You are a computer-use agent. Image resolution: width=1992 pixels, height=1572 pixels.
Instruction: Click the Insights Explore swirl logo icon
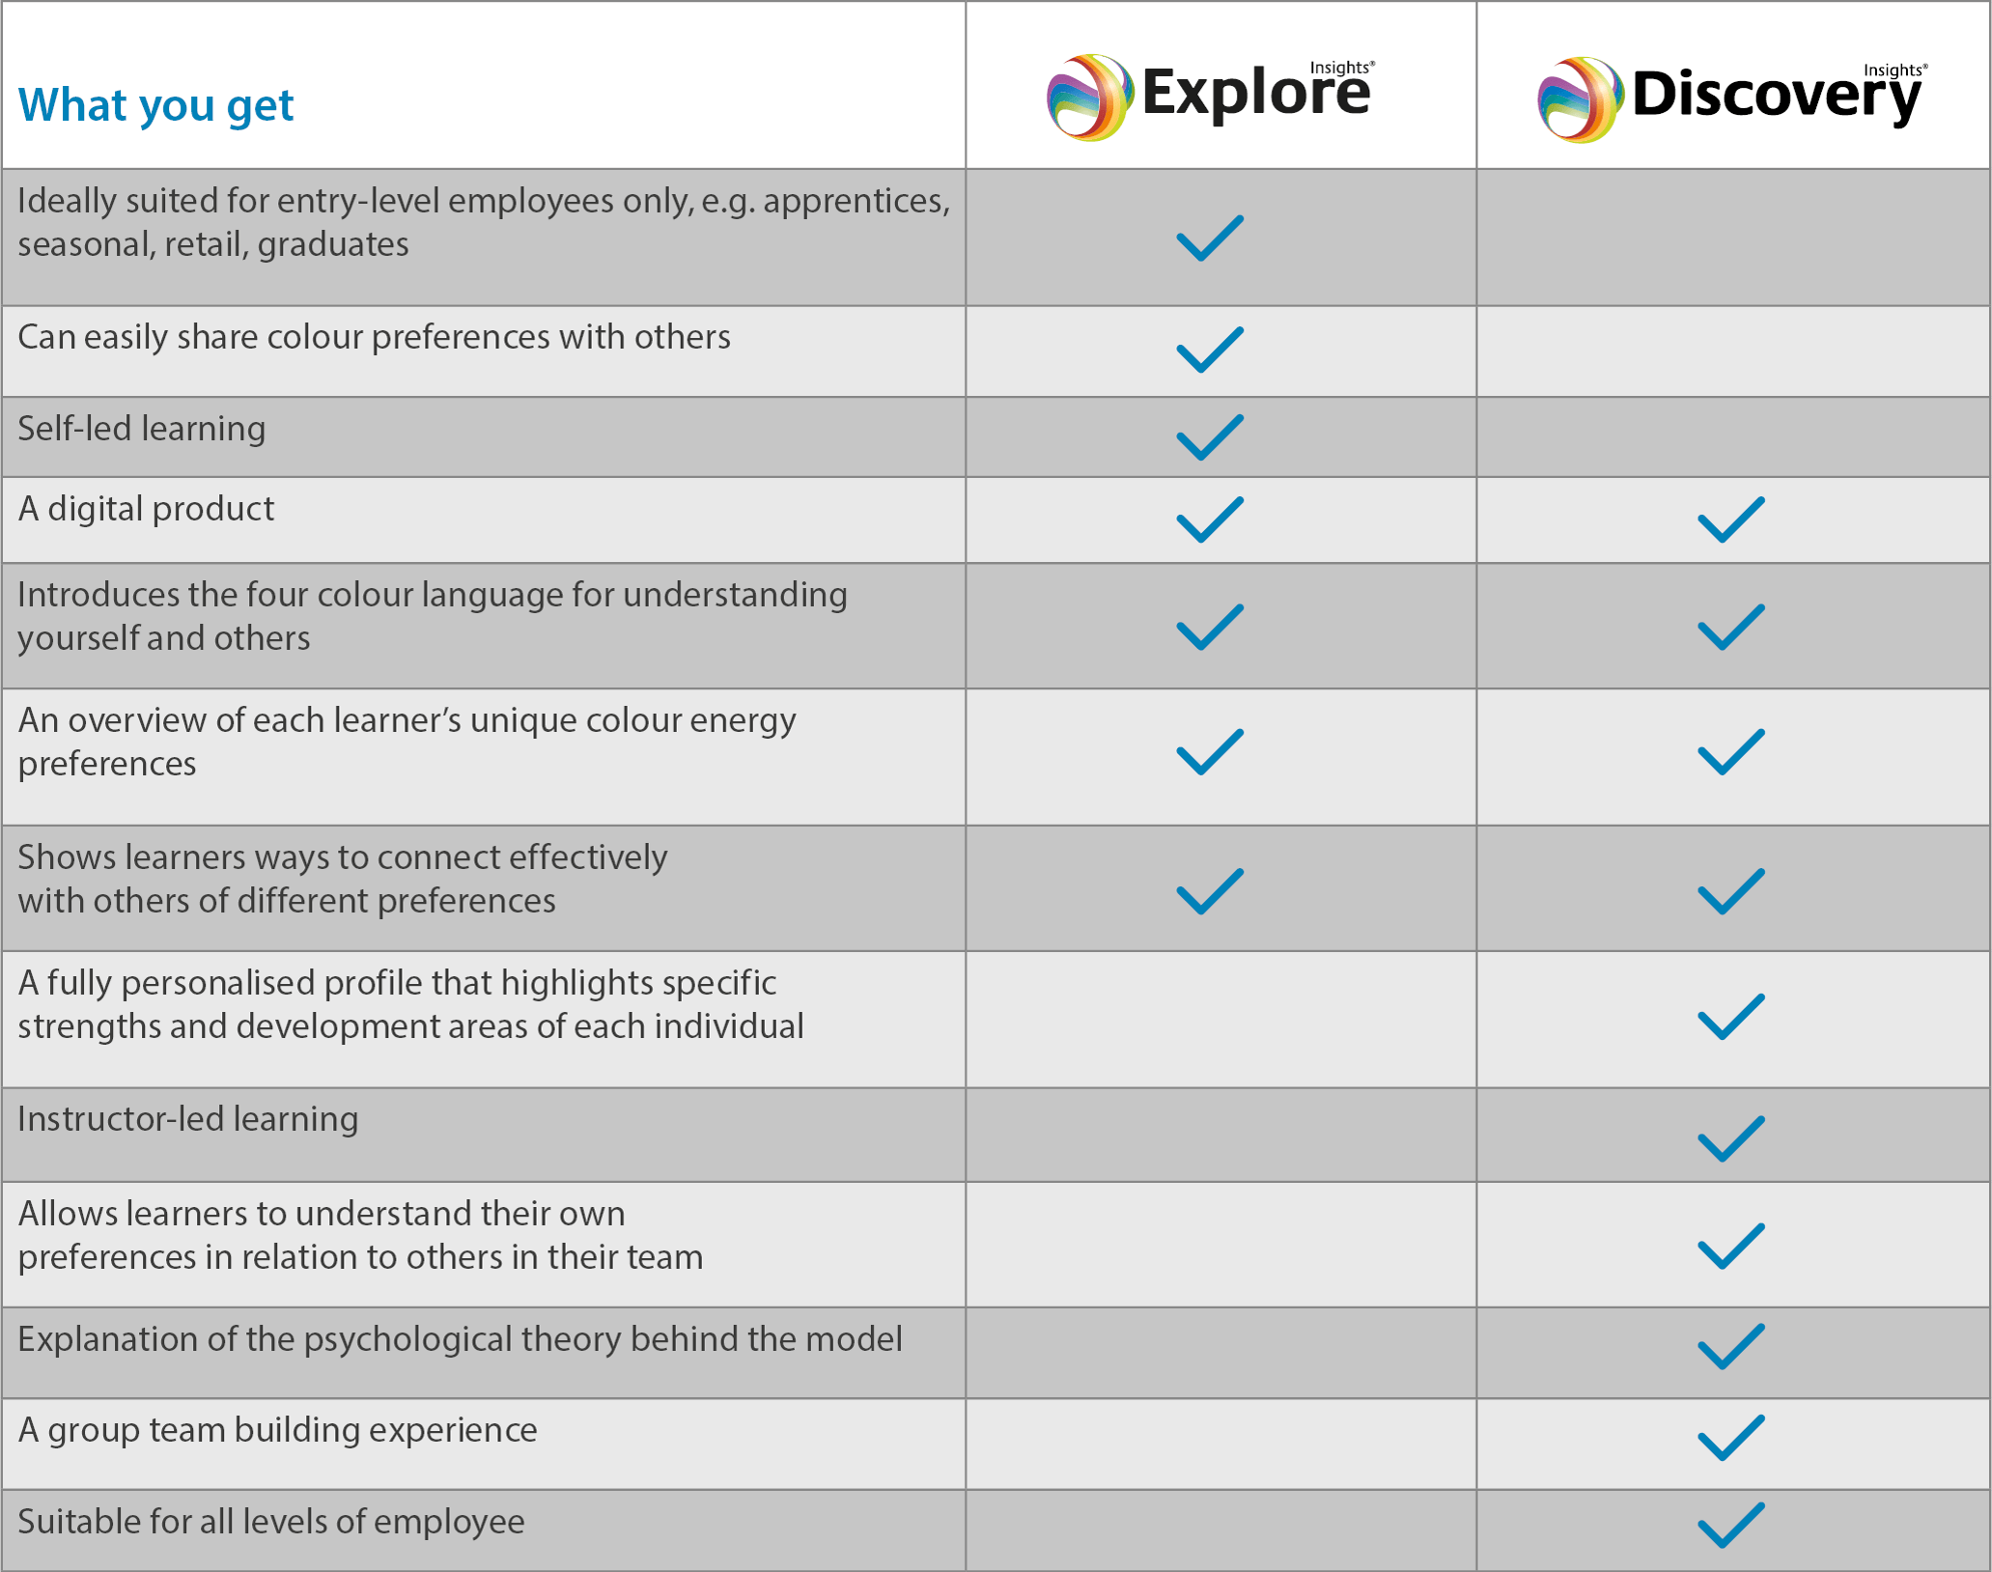pos(1089,98)
